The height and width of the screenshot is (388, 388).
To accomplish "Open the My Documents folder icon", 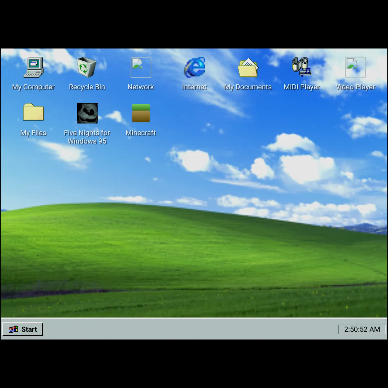I will pyautogui.click(x=248, y=68).
